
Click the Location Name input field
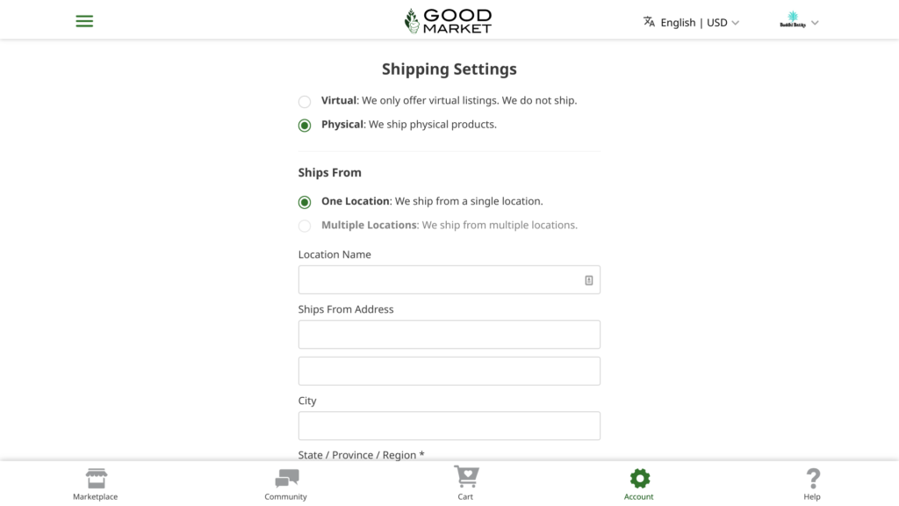[x=439, y=280]
